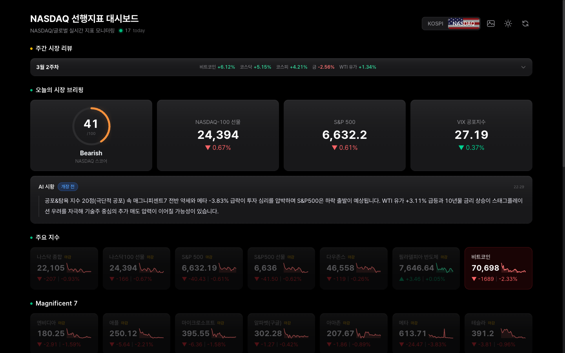The image size is (565, 353).
Task: Click the 나스닥 종합 sparkline chart
Action: click(x=79, y=269)
